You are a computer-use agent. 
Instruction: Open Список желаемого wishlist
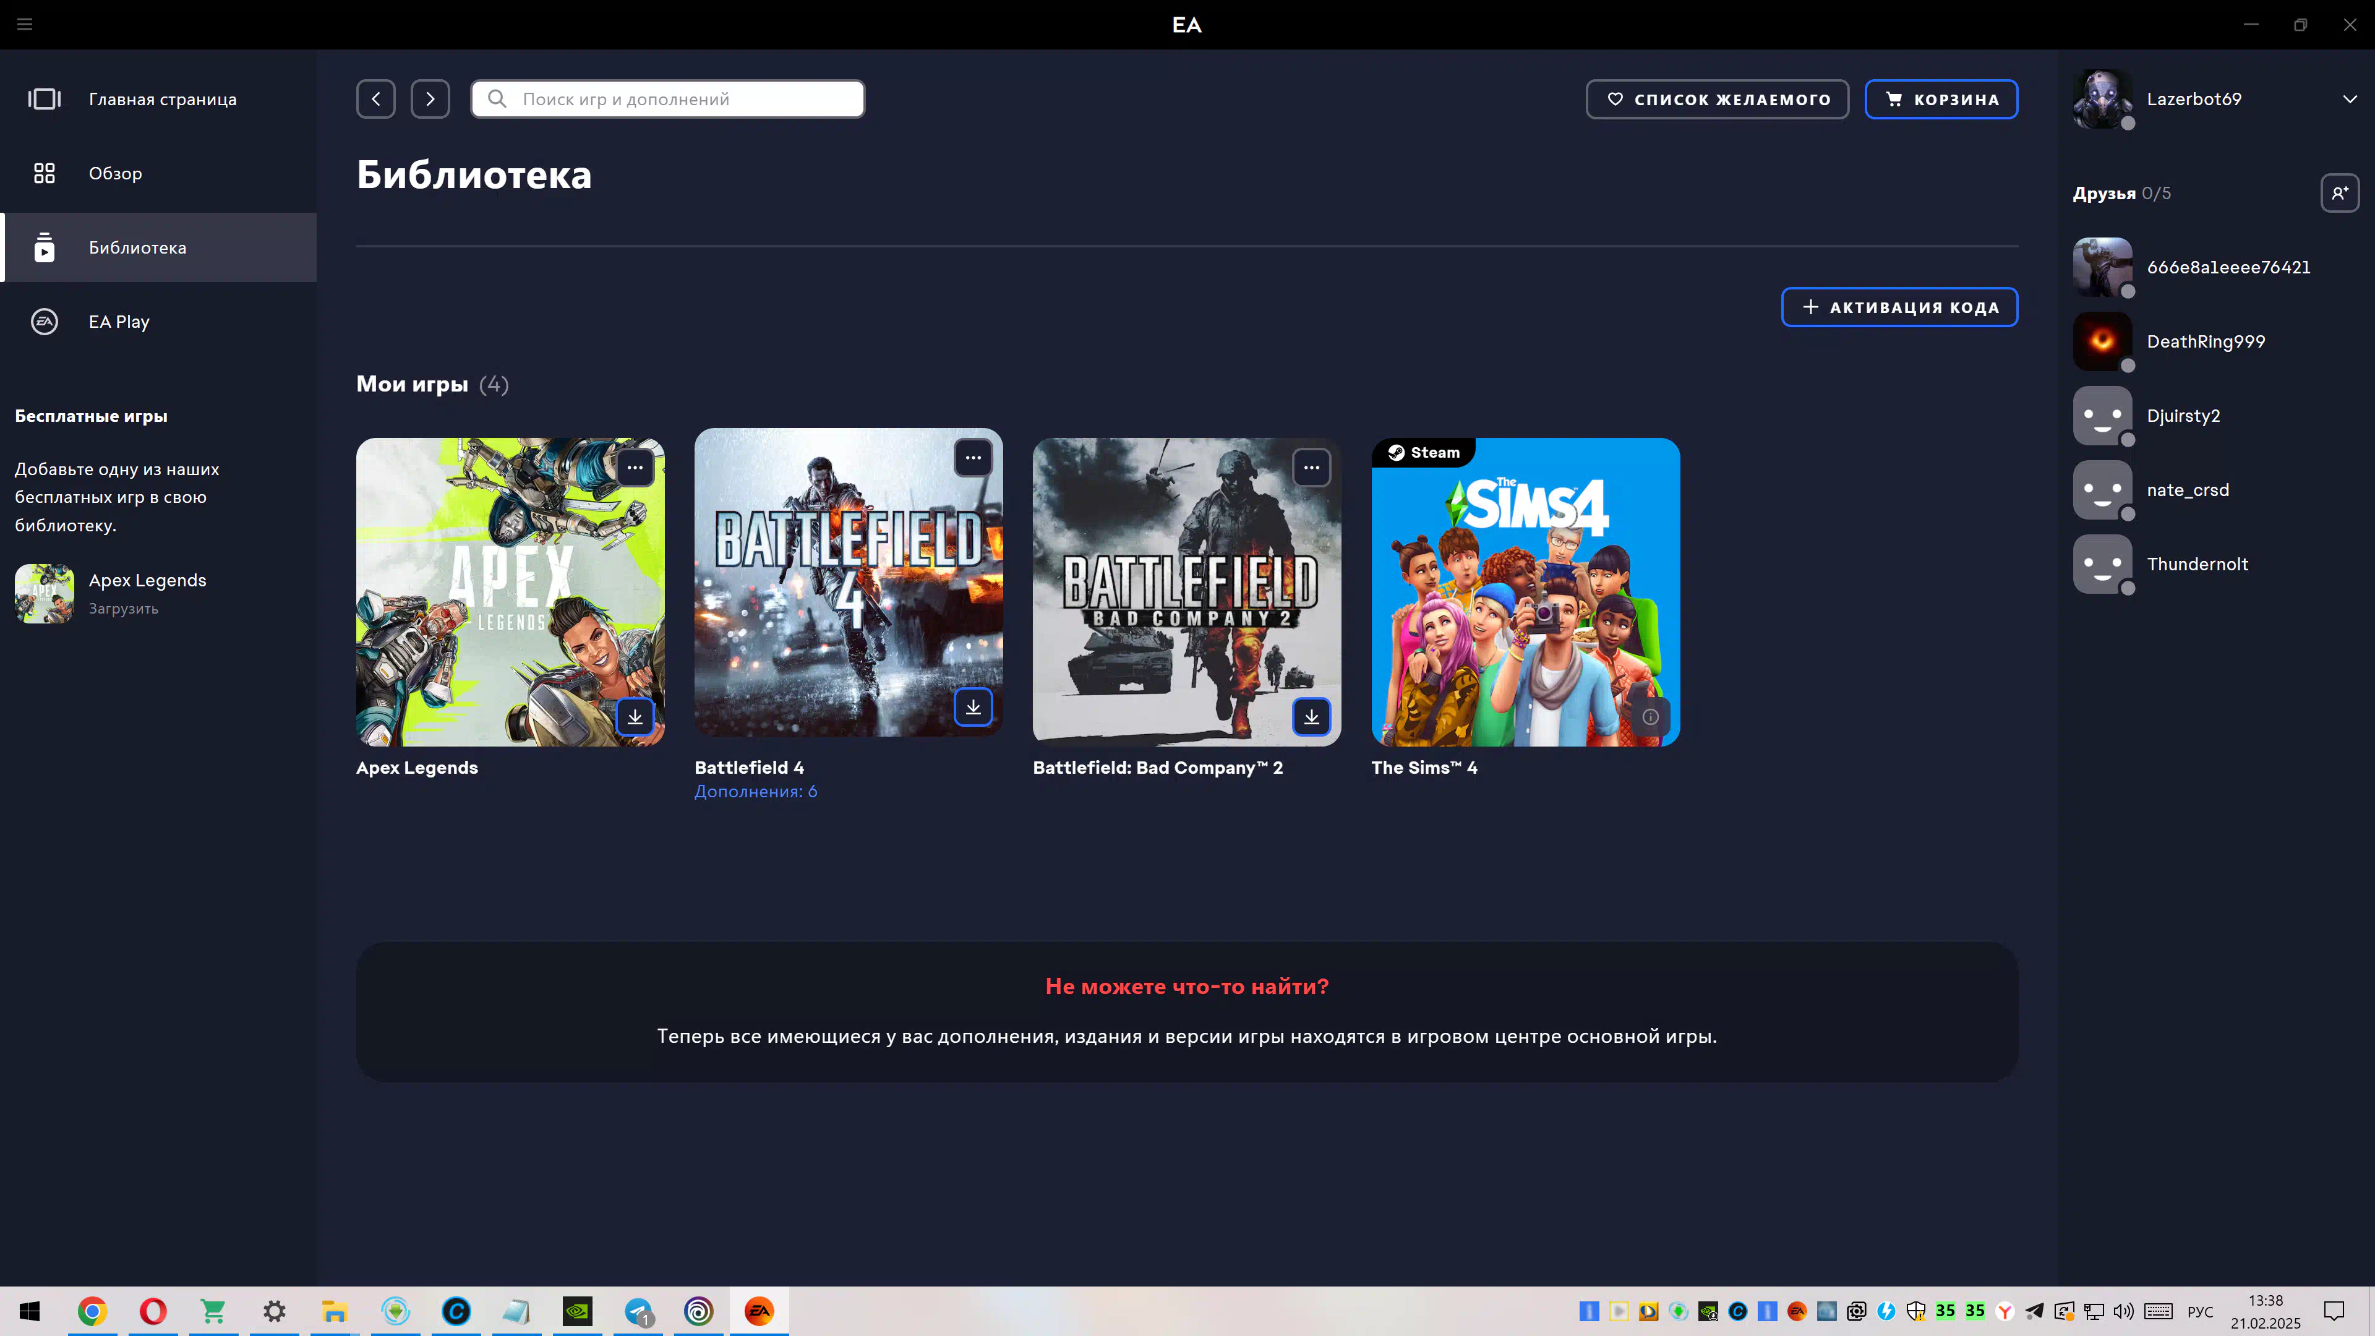coord(1717,99)
